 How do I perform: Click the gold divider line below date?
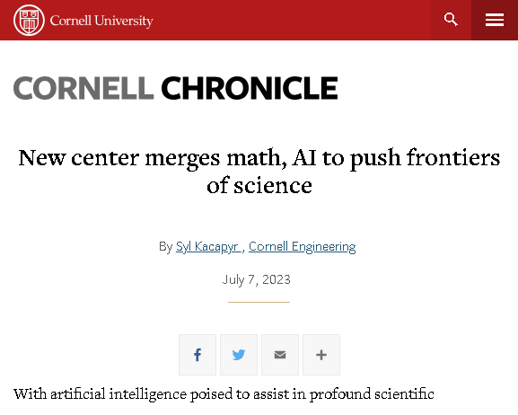(x=259, y=302)
